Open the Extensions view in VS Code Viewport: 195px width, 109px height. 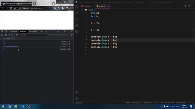[77, 31]
